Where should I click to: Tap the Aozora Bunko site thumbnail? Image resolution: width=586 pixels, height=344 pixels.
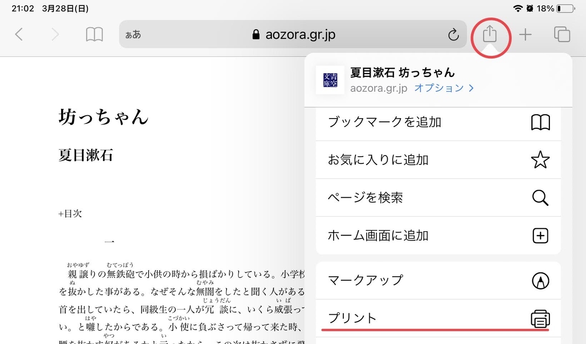click(330, 80)
